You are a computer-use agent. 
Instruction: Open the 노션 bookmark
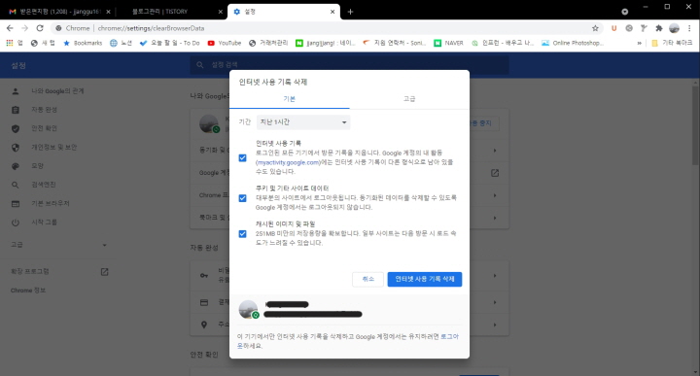[x=121, y=43]
